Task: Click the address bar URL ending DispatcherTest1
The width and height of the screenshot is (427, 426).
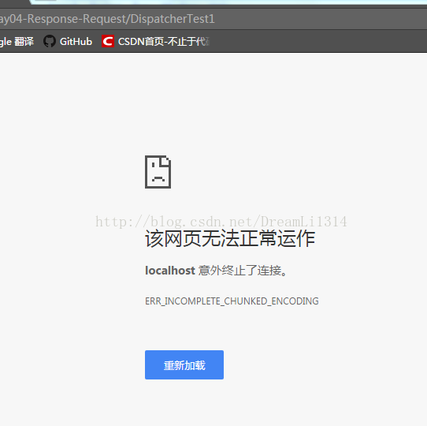Action: tap(107, 19)
